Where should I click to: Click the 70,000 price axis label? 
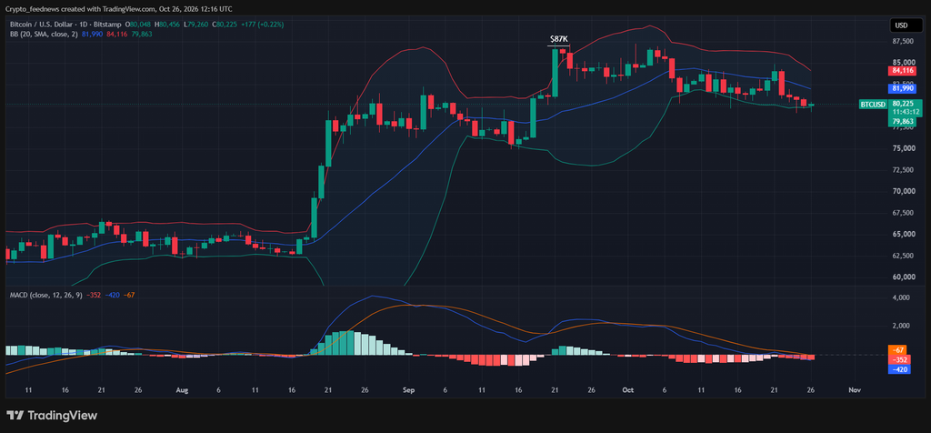click(903, 191)
